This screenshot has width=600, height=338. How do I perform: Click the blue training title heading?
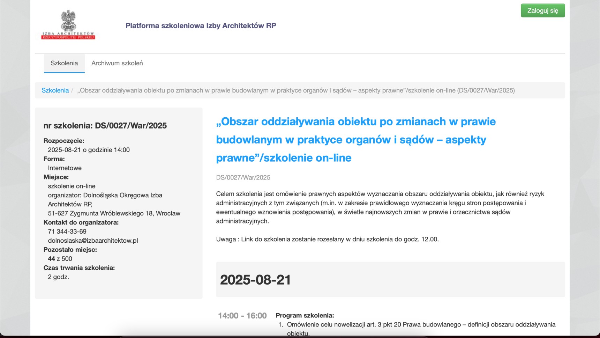[x=355, y=139]
